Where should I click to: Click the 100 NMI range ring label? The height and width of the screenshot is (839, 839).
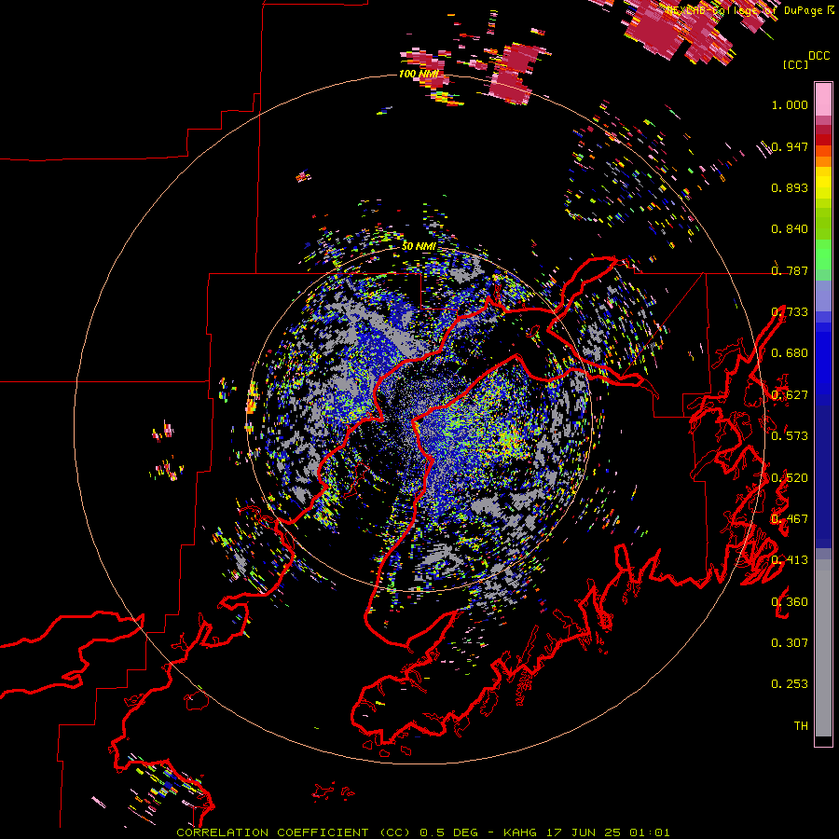[419, 74]
